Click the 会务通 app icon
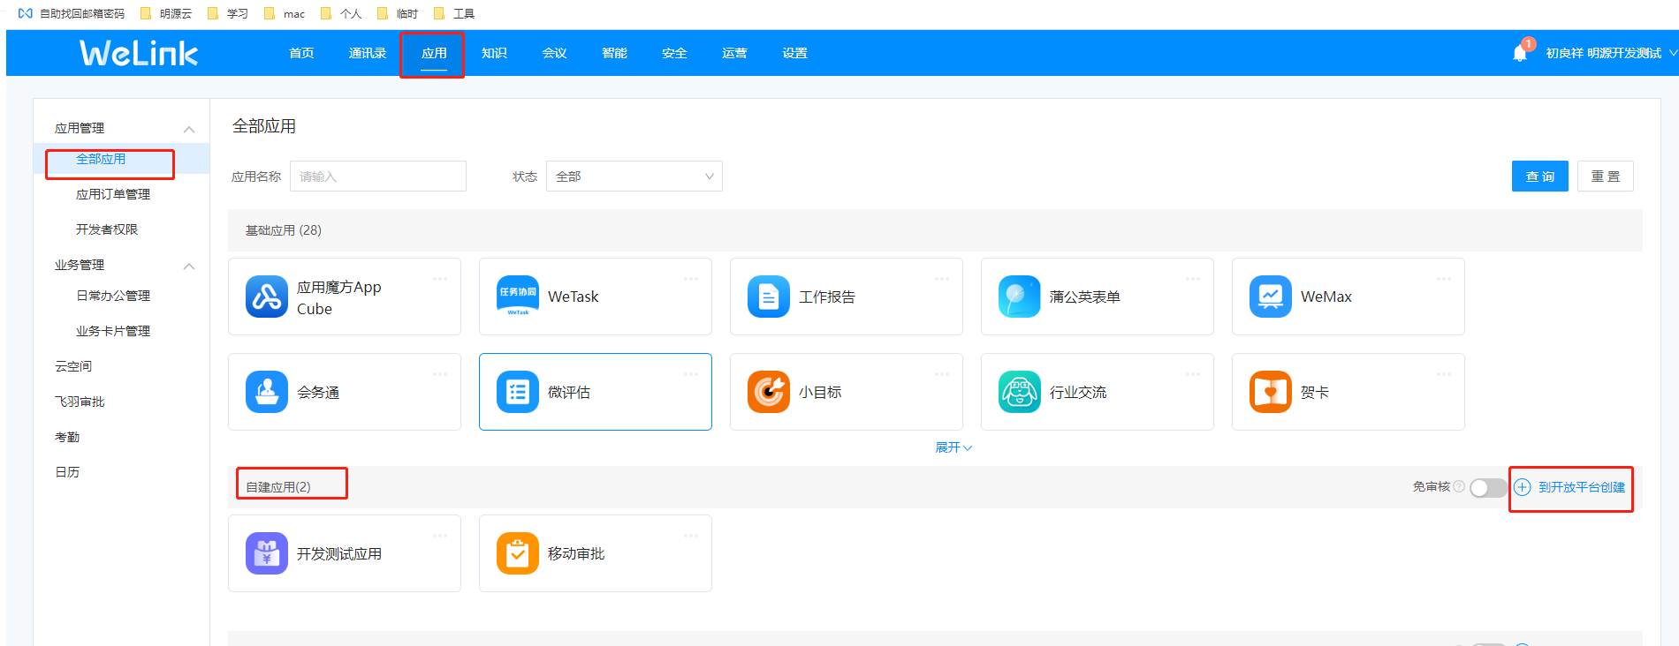The width and height of the screenshot is (1679, 646). pos(267,392)
